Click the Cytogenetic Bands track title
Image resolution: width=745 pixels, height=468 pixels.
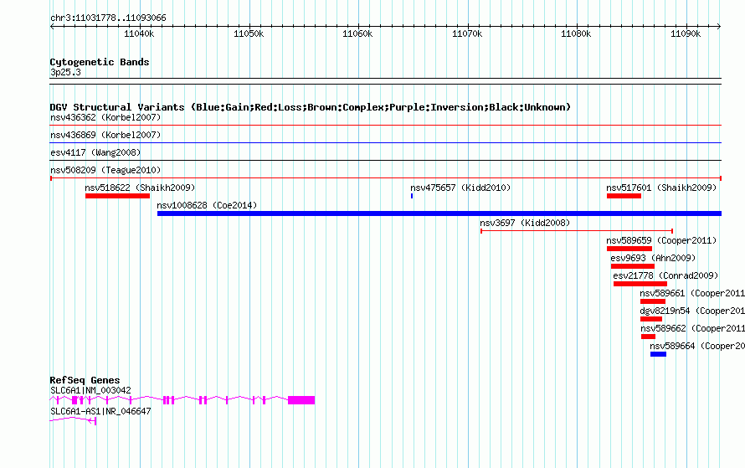[x=100, y=62]
